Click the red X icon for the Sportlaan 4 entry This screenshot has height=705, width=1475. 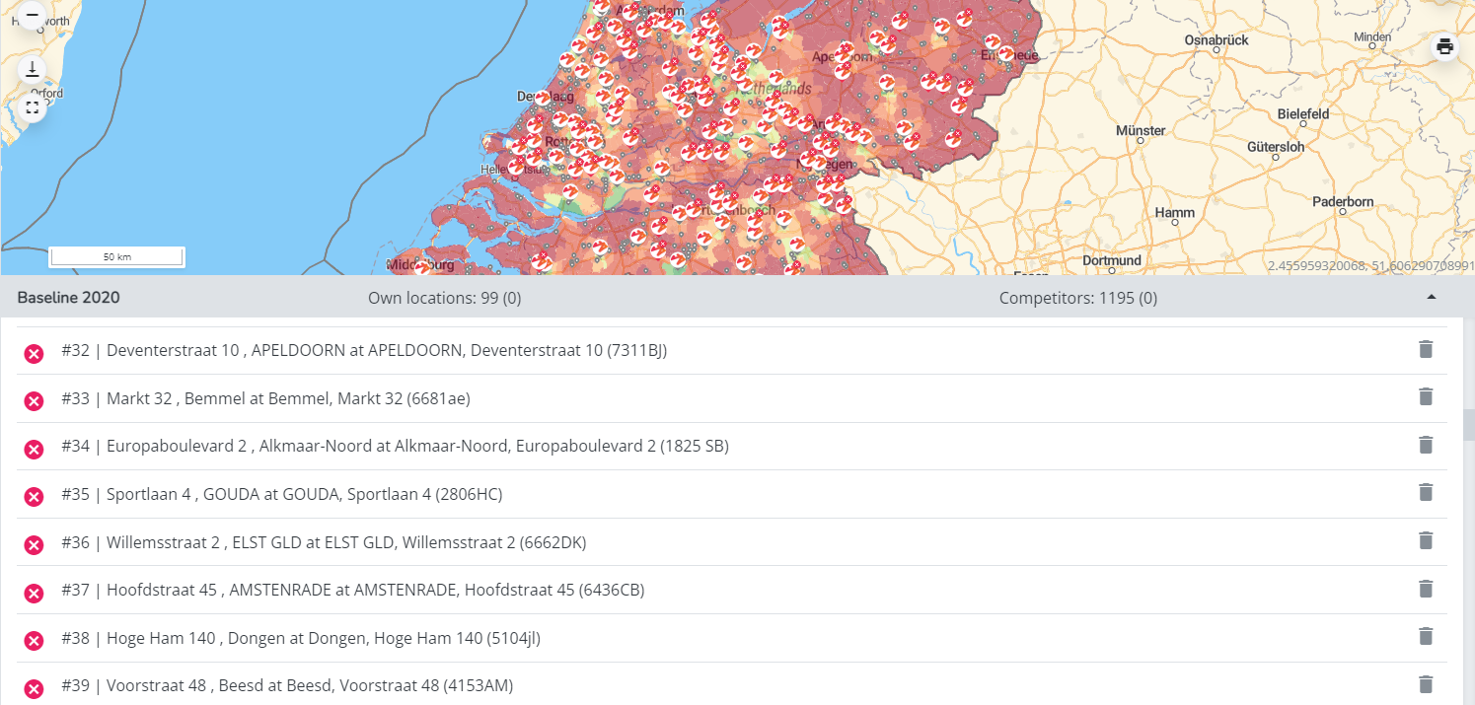tap(34, 495)
